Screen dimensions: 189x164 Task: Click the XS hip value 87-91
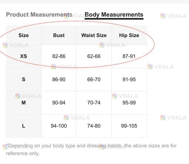coord(129,56)
